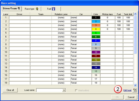Select the Car cell for lane 5 (Ferrari)
Screen dimensions: 139x101
(x=81, y=33)
